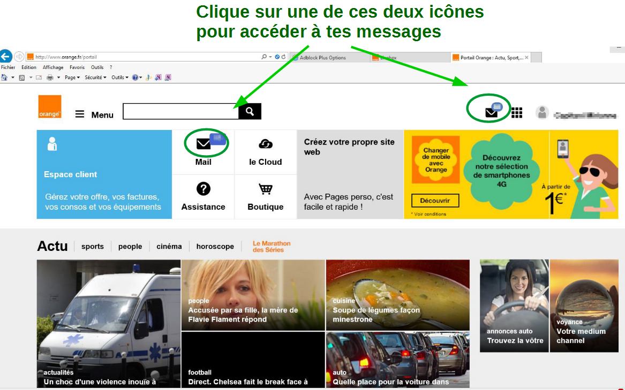Expand the address bar search dropdown arrow
The width and height of the screenshot is (625, 390).
coord(270,57)
